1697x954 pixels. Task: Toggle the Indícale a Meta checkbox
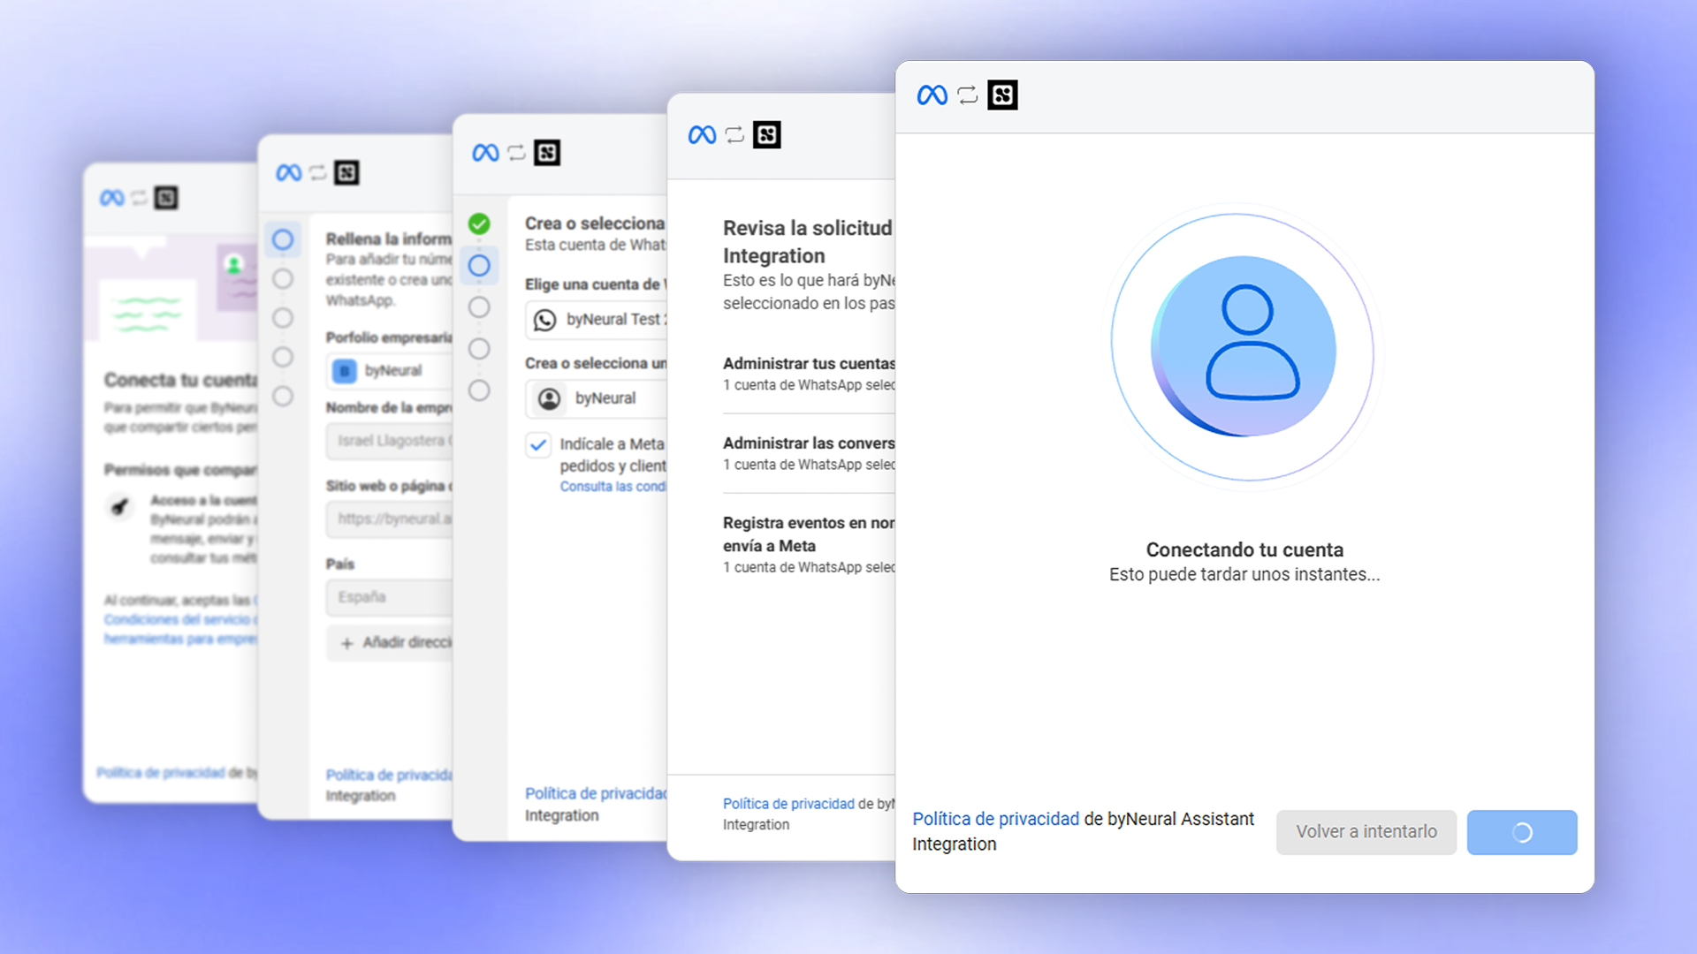coord(538,445)
